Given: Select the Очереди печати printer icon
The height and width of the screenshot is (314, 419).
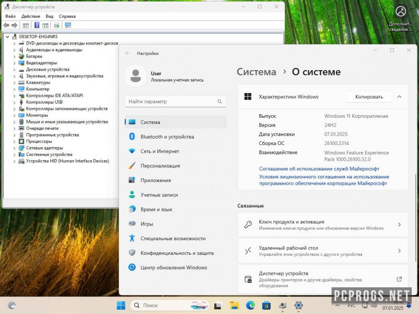Looking at the screenshot, I should click(x=21, y=128).
